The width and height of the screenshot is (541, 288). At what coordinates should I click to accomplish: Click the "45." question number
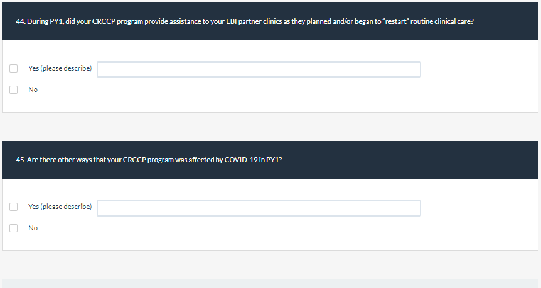pos(21,160)
